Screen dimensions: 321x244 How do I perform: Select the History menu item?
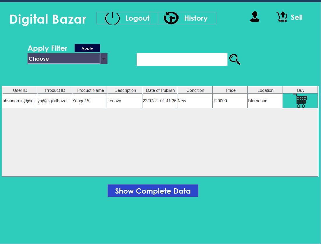coord(196,18)
